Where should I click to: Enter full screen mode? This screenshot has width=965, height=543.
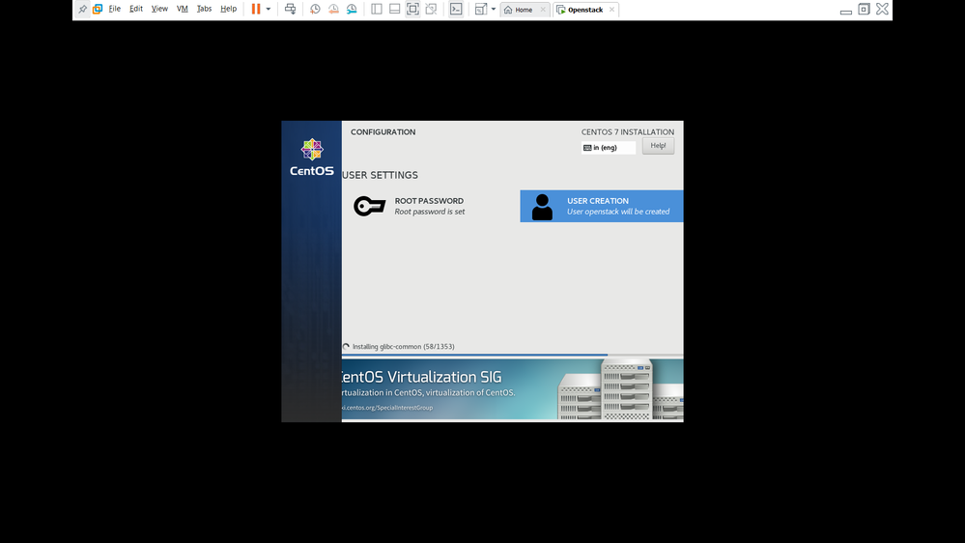point(412,9)
